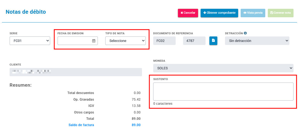Click the 0 caracteres counter text
299x139 pixels.
(163, 104)
